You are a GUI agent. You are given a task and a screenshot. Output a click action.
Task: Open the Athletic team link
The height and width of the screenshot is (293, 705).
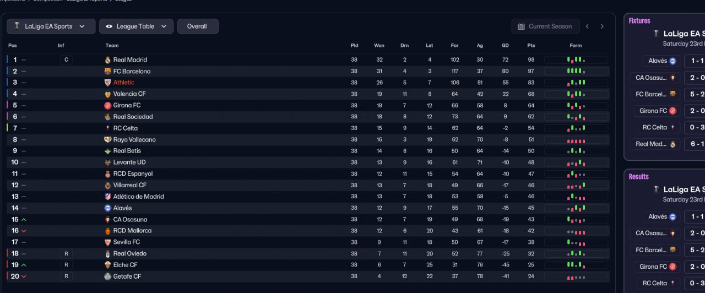(124, 83)
